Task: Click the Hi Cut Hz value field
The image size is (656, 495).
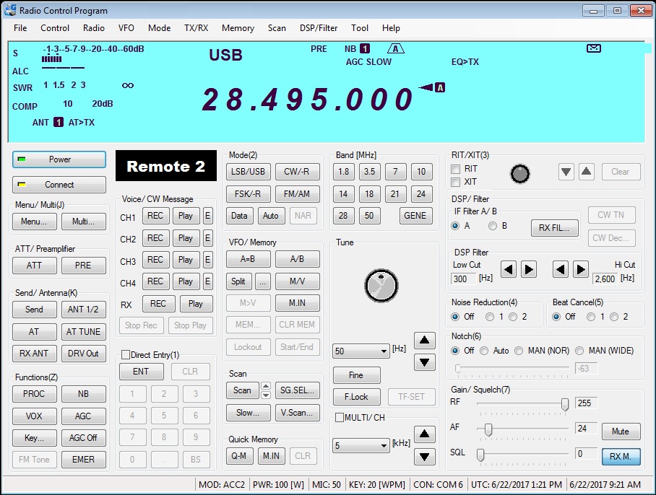Action: point(605,279)
